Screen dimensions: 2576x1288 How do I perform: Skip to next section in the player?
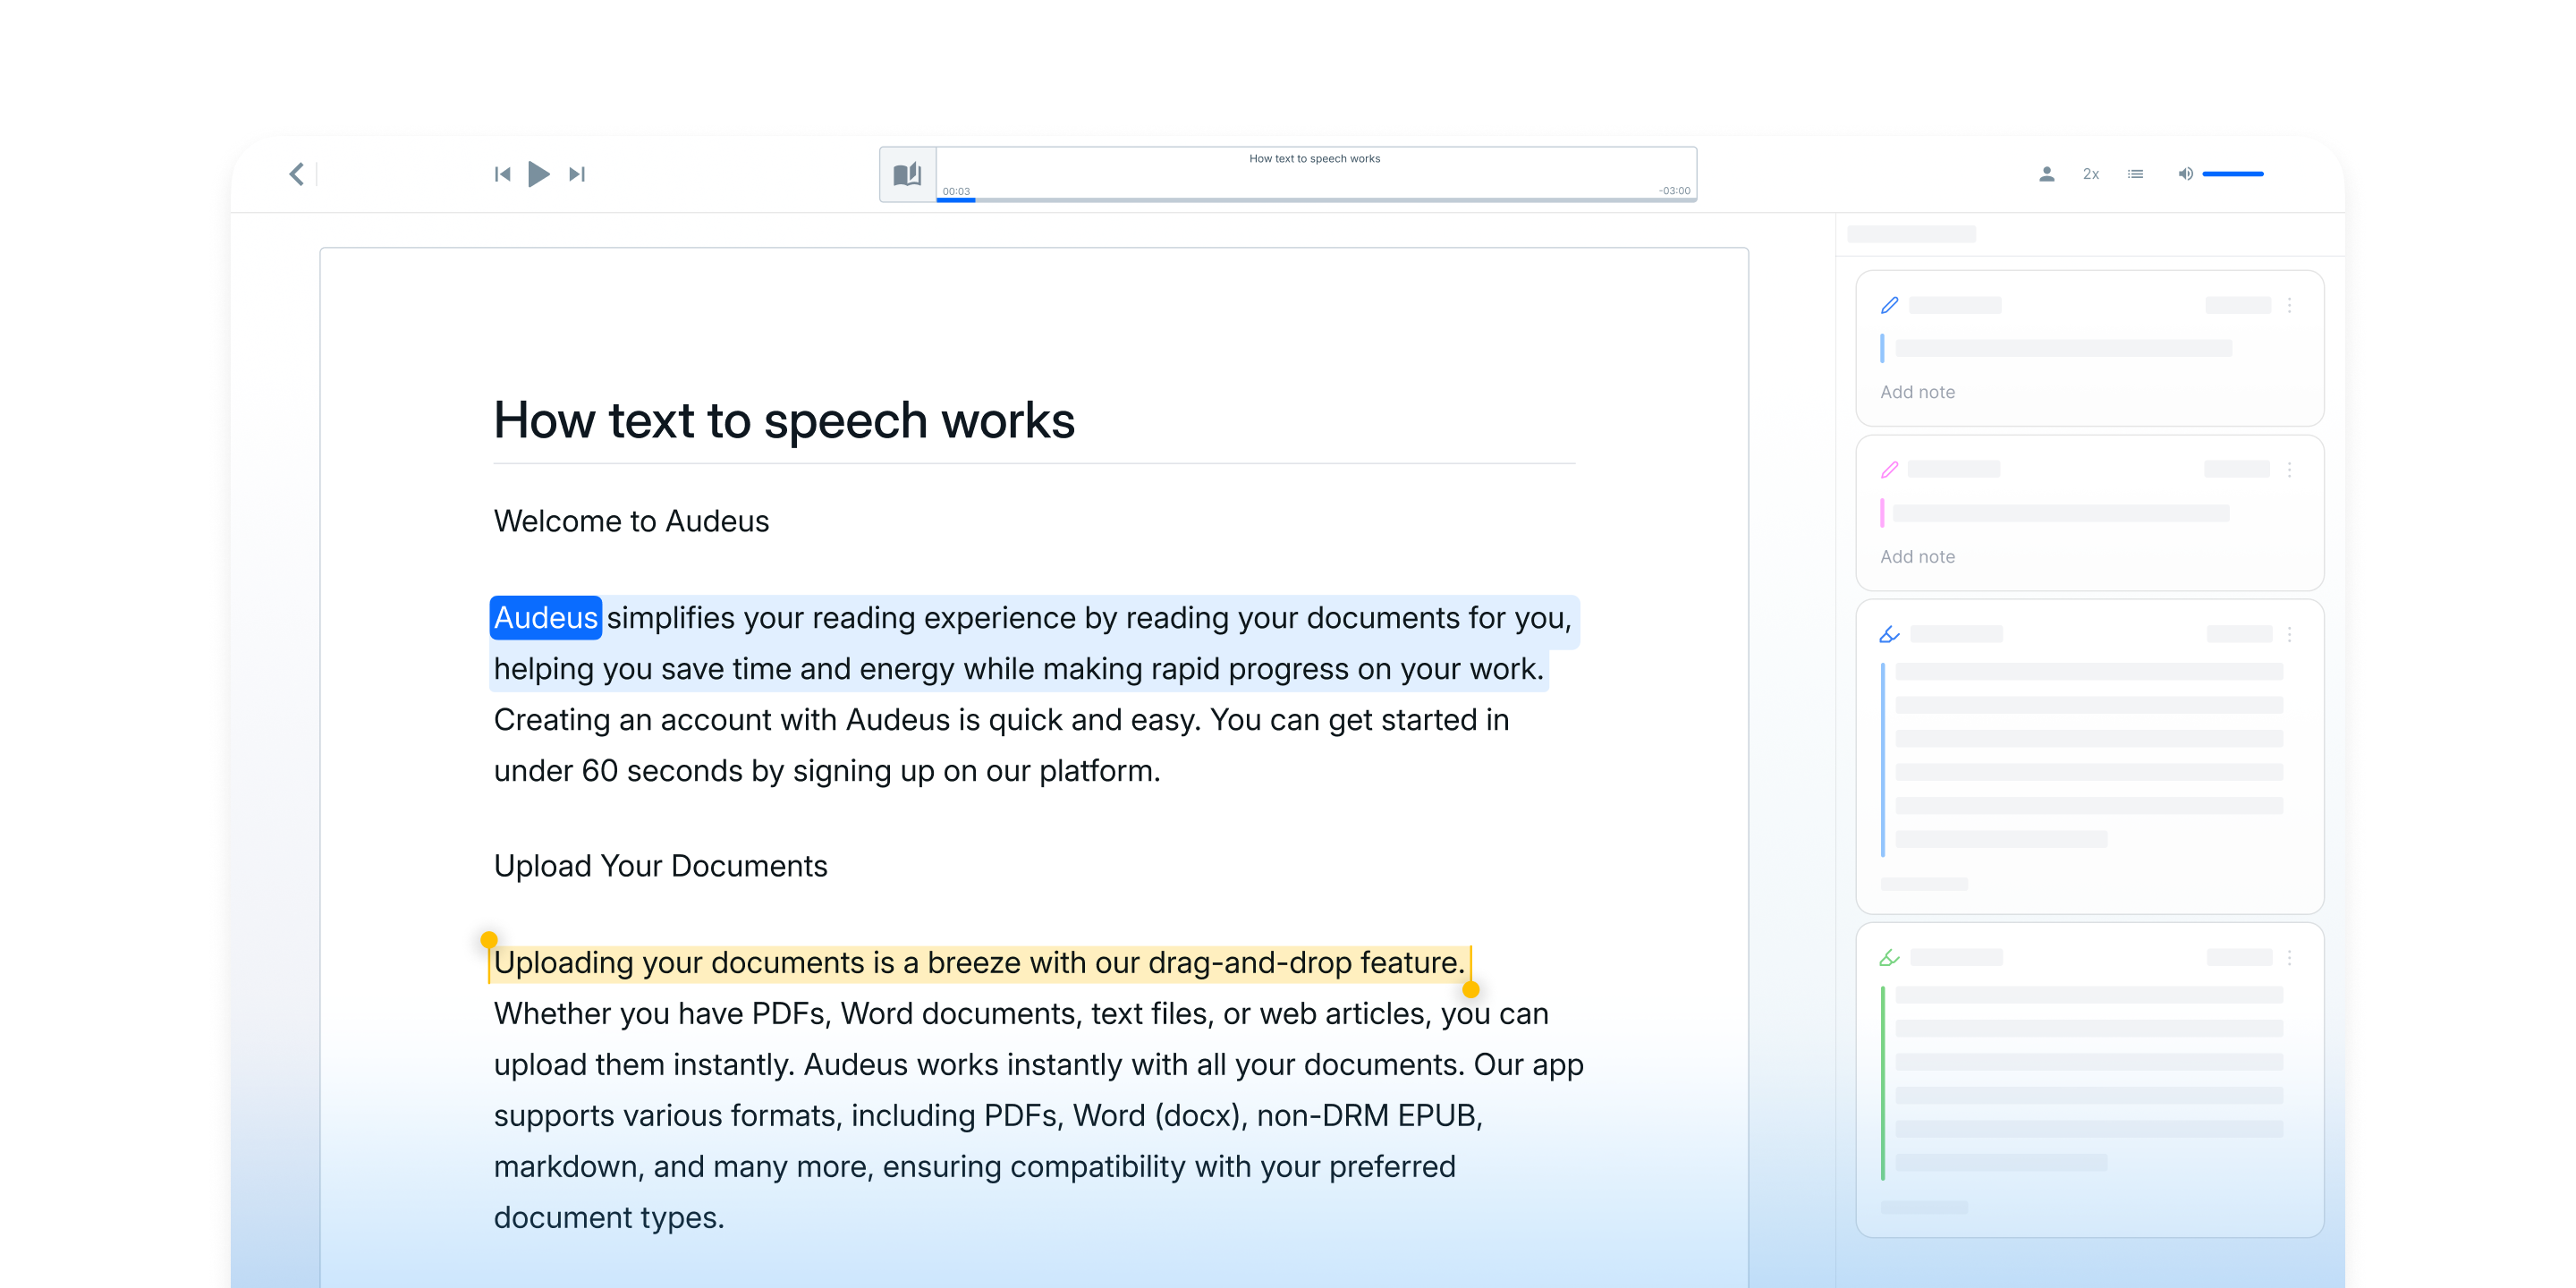[x=577, y=174]
